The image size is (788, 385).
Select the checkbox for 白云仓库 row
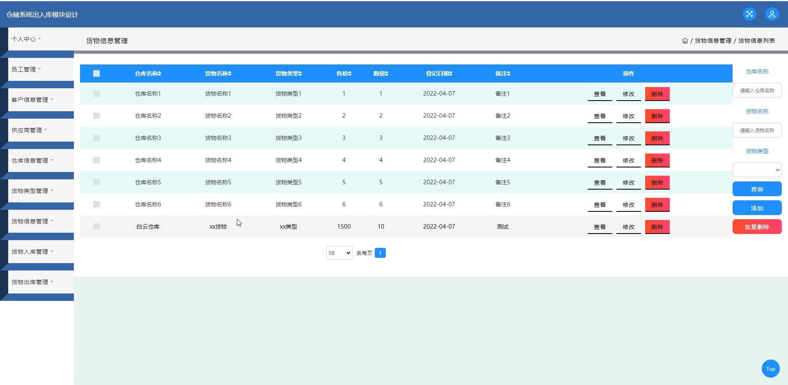click(96, 227)
